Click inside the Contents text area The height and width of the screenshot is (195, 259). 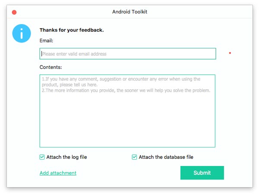(x=127, y=111)
